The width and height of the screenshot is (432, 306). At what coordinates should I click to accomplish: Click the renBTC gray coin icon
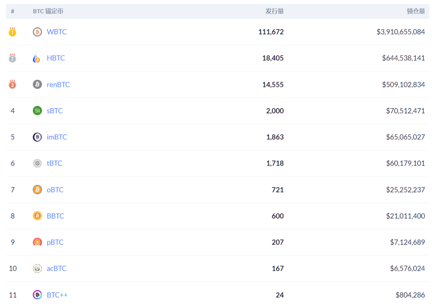click(x=37, y=85)
